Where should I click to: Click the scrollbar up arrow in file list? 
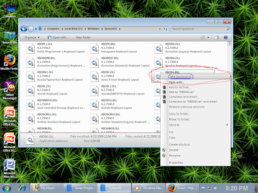tap(229, 44)
